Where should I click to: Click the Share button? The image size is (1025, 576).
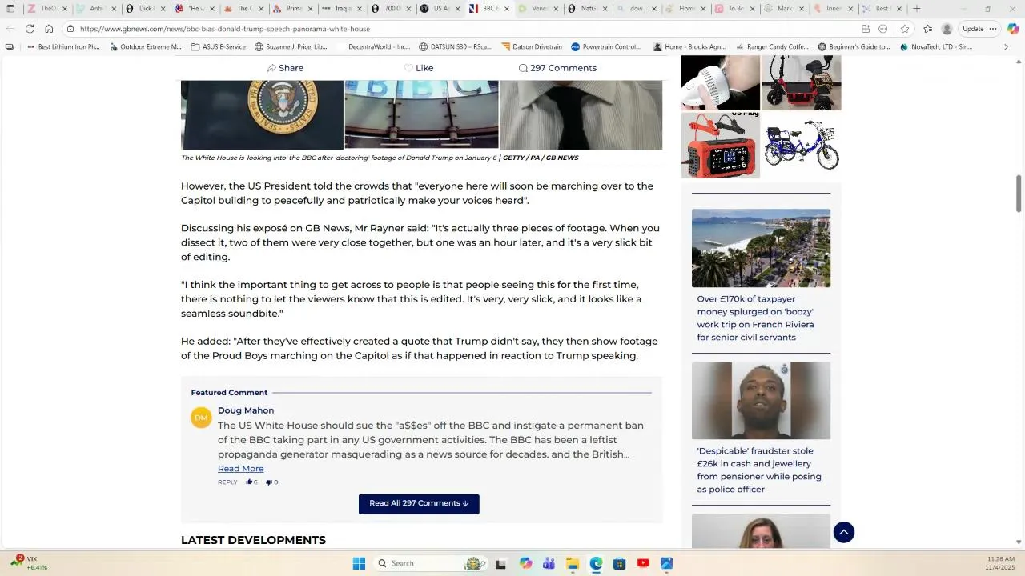(285, 68)
